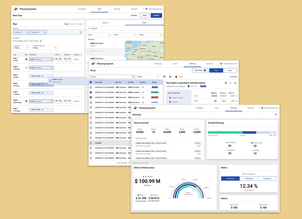Viewport: 302px width, 219px height.
Task: Remove Operator 1 chip with its X icon
Action: [27, 32]
